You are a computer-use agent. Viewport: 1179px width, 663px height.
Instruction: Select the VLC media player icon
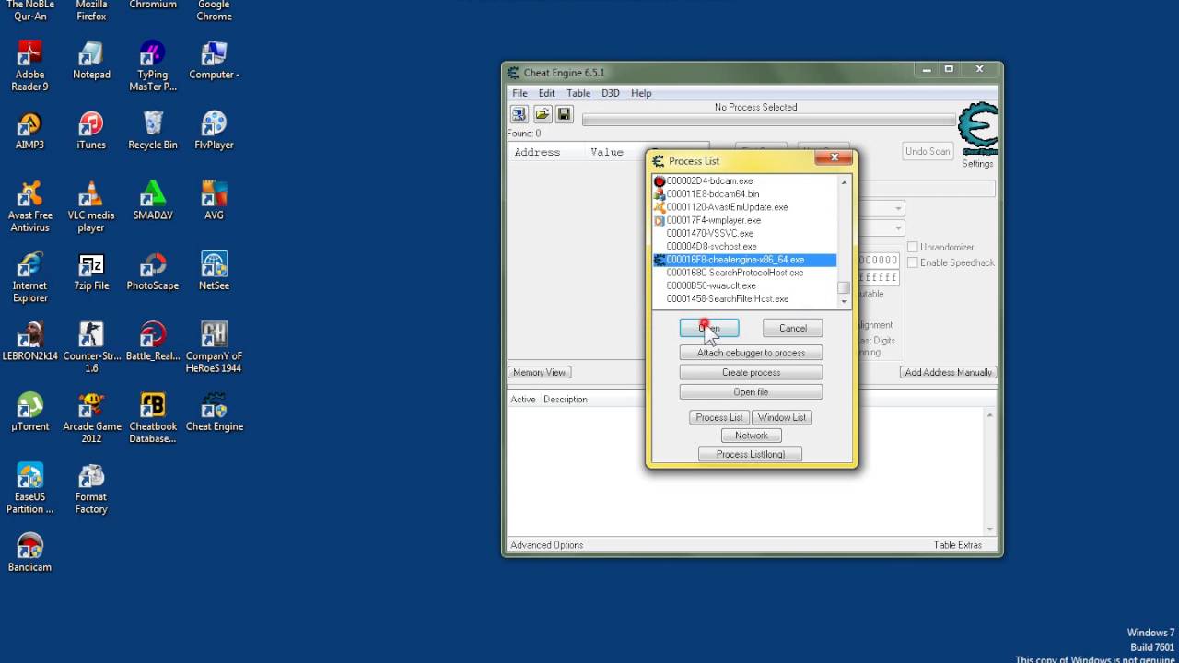coord(91,206)
